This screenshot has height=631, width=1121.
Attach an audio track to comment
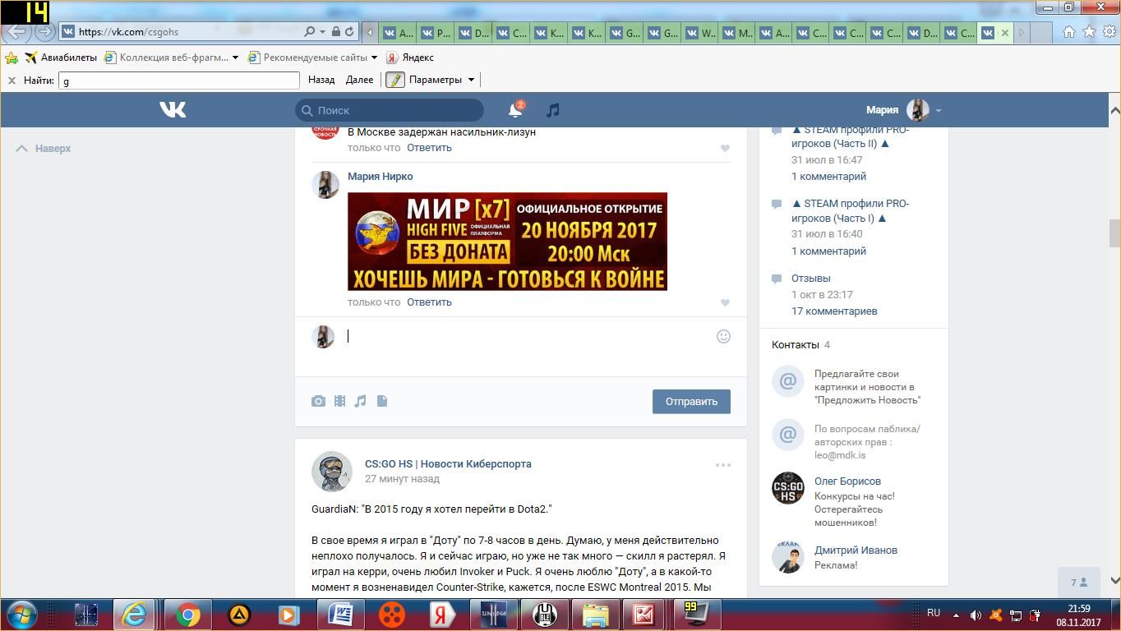click(360, 401)
